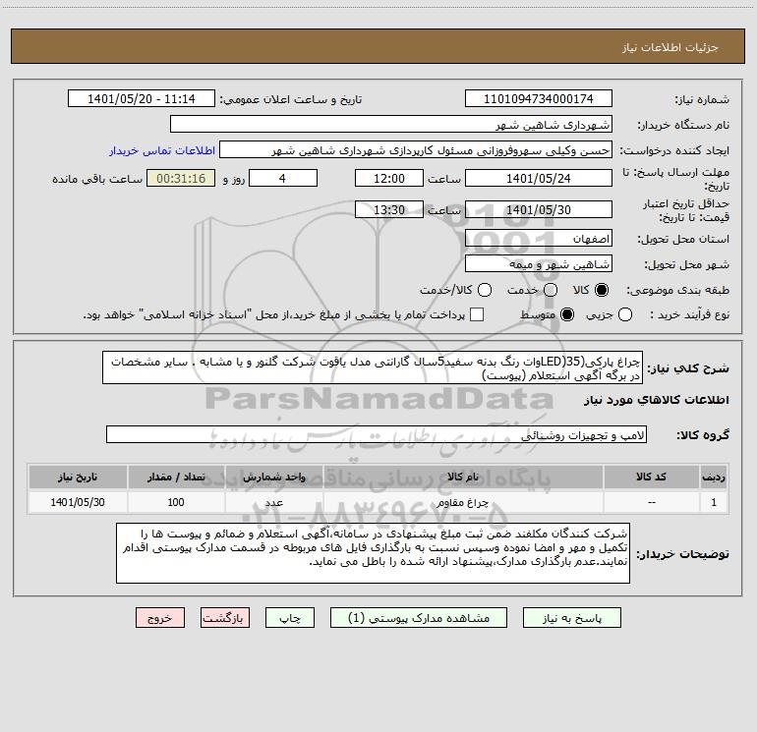The image size is (757, 732).
Task: Click the delivery city field شاهین شهر و میمه
Action: click(539, 263)
